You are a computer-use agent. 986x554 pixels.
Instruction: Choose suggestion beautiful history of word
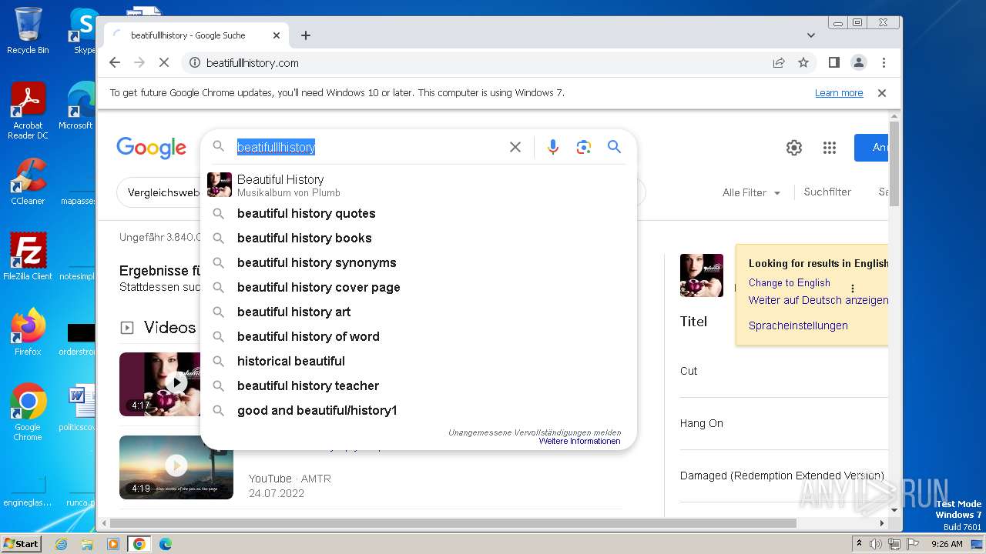click(x=419, y=336)
